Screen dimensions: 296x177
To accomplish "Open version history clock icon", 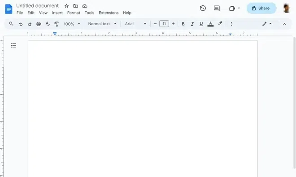I will point(203,8).
